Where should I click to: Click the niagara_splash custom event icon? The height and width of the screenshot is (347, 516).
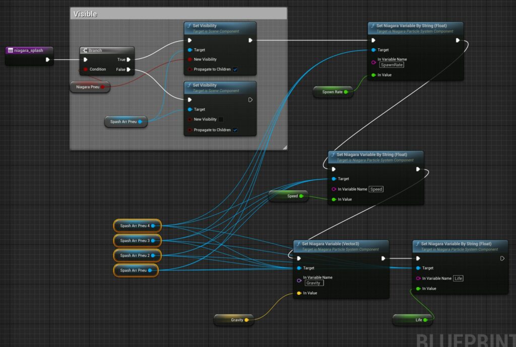click(10, 50)
